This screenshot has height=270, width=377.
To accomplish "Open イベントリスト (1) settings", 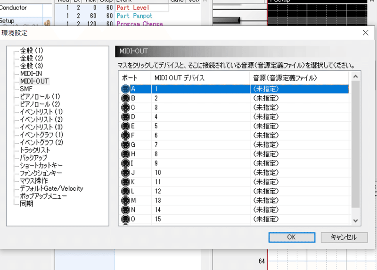I will [41, 112].
